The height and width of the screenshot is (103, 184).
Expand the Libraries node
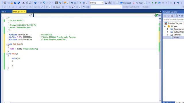click(168, 35)
